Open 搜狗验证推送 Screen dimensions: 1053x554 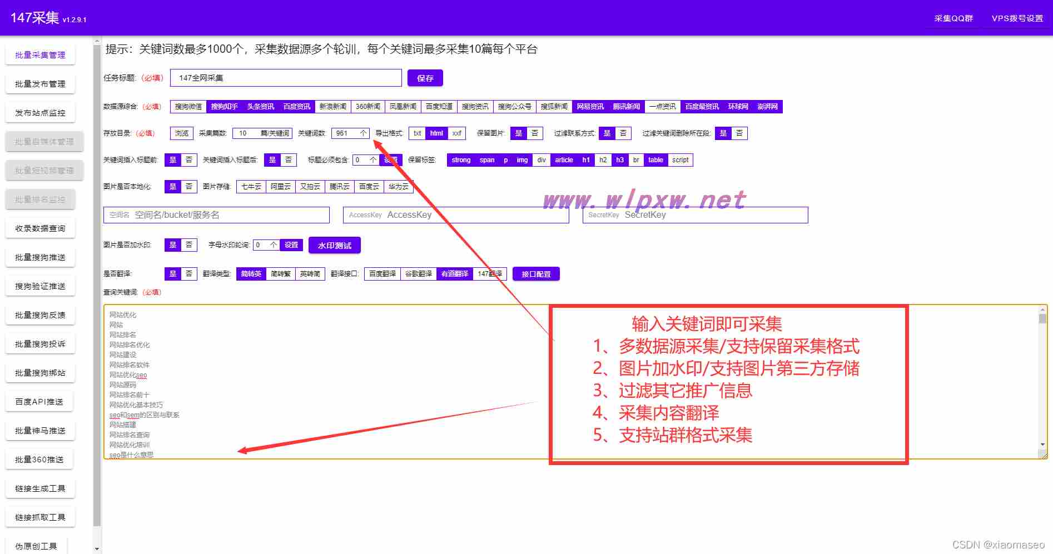[40, 286]
